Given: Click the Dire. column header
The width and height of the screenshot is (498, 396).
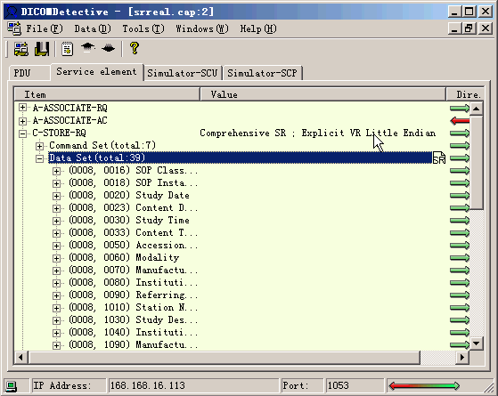Looking at the screenshot, I should (x=465, y=94).
